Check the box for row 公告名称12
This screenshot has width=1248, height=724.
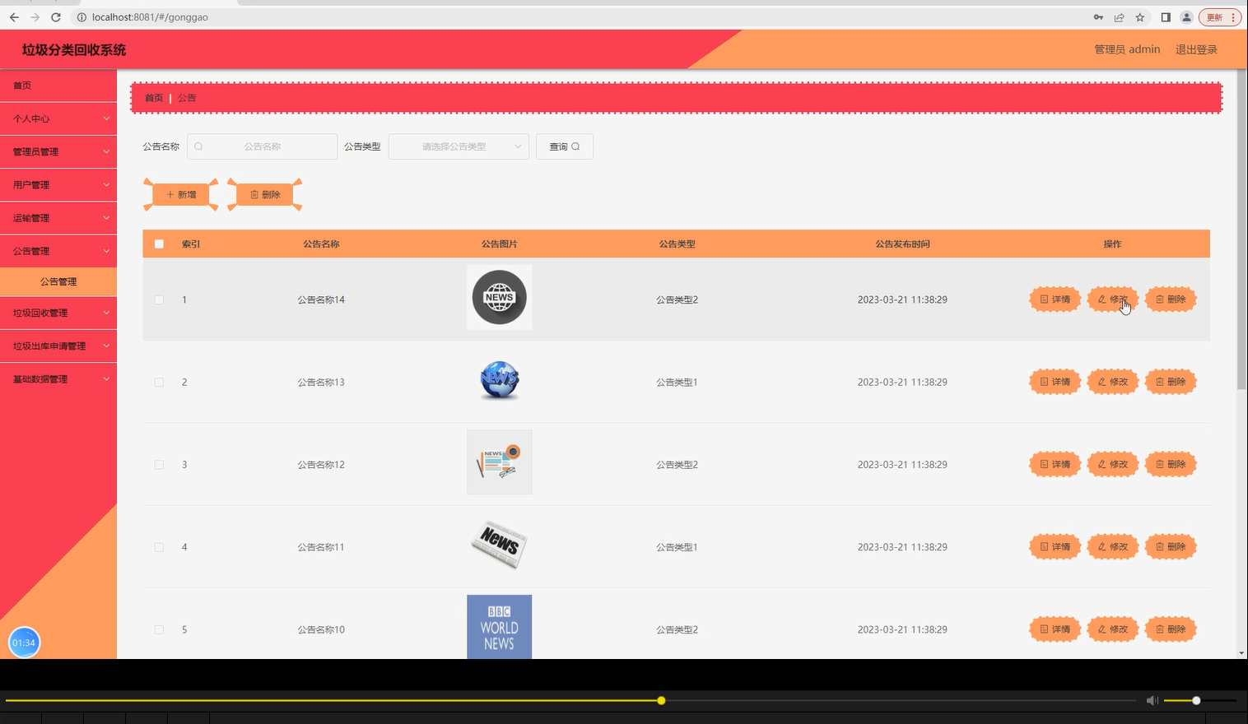pos(159,464)
